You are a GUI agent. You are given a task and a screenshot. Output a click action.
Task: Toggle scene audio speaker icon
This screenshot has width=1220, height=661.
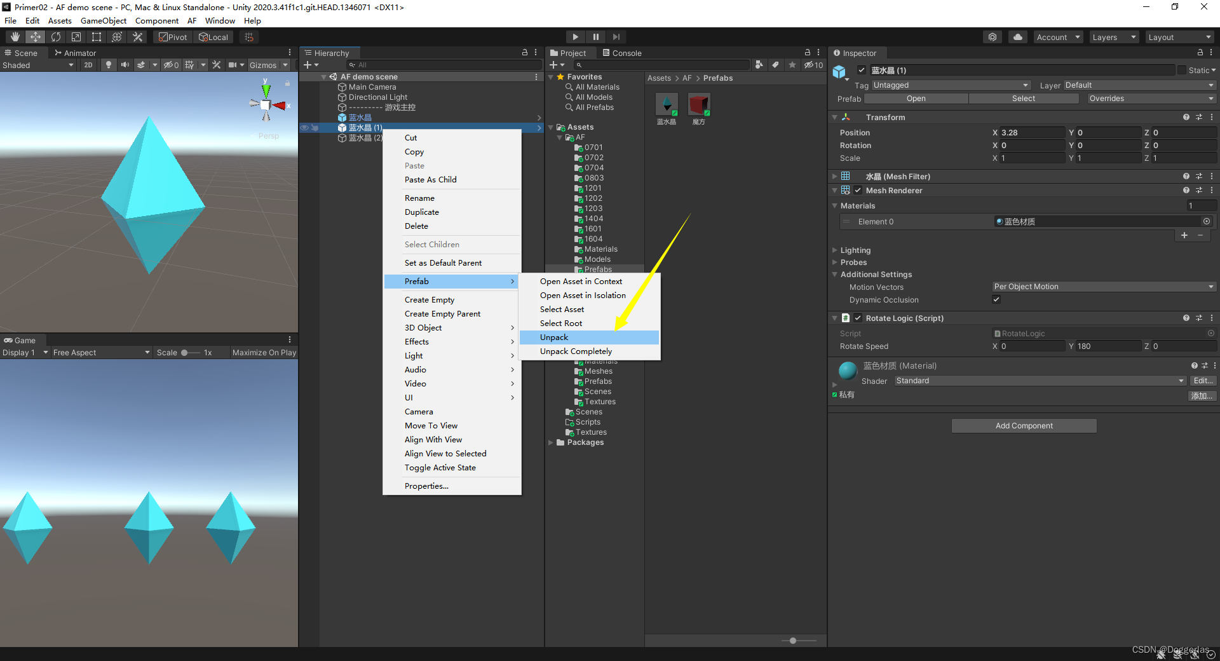[125, 65]
